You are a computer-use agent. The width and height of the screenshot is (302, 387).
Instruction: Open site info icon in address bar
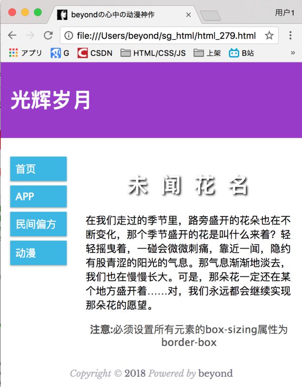[x=69, y=35]
